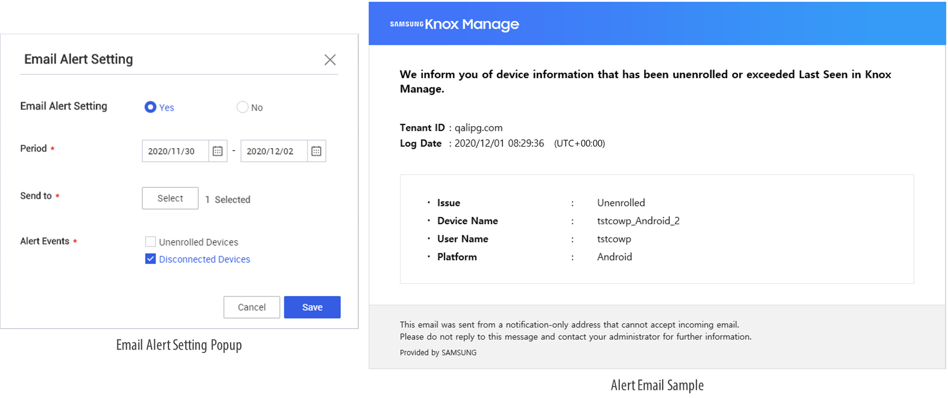Click the Platform label in email
Viewport: 948px width, 398px height.
457,257
